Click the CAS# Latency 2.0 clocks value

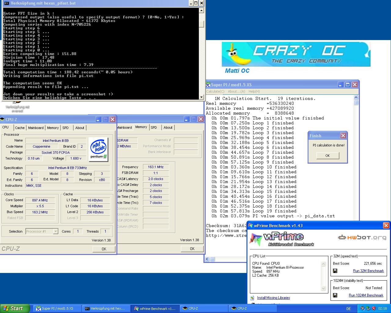[156, 179]
